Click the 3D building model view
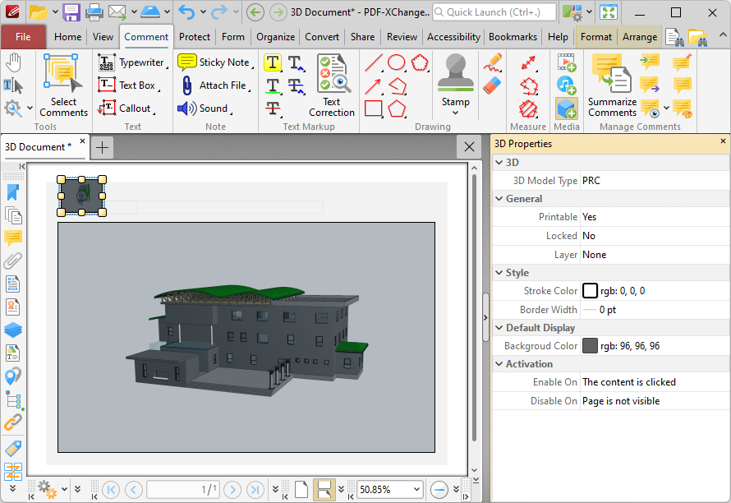Screen dimensions: 731x503 point(246,337)
